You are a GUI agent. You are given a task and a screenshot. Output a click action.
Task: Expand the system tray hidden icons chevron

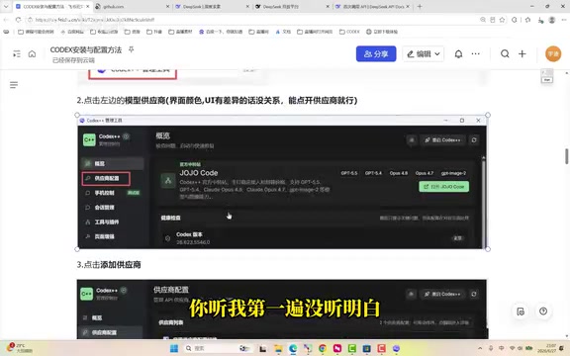[x=480, y=348]
